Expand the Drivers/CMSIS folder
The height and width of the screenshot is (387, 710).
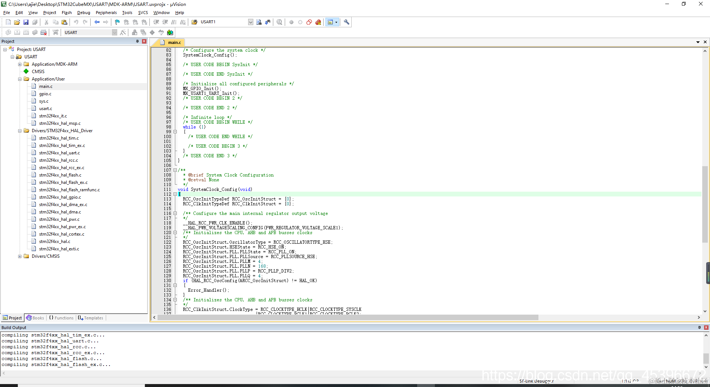click(20, 256)
